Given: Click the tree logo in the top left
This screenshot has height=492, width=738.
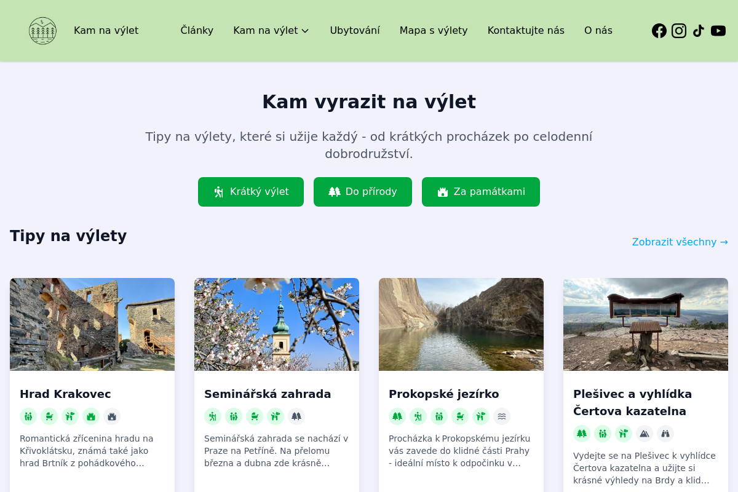Looking at the screenshot, I should [x=42, y=30].
